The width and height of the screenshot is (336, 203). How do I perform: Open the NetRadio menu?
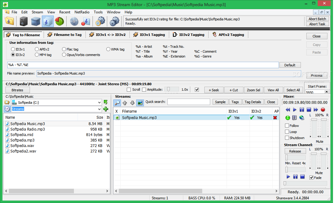(x=82, y=12)
